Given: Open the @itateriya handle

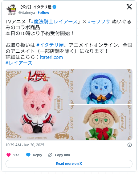Looking at the screenshot, I should (27, 13).
